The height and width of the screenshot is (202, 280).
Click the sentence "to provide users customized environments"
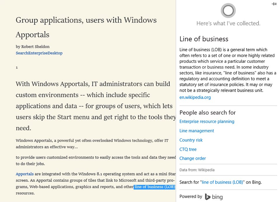pos(96,161)
